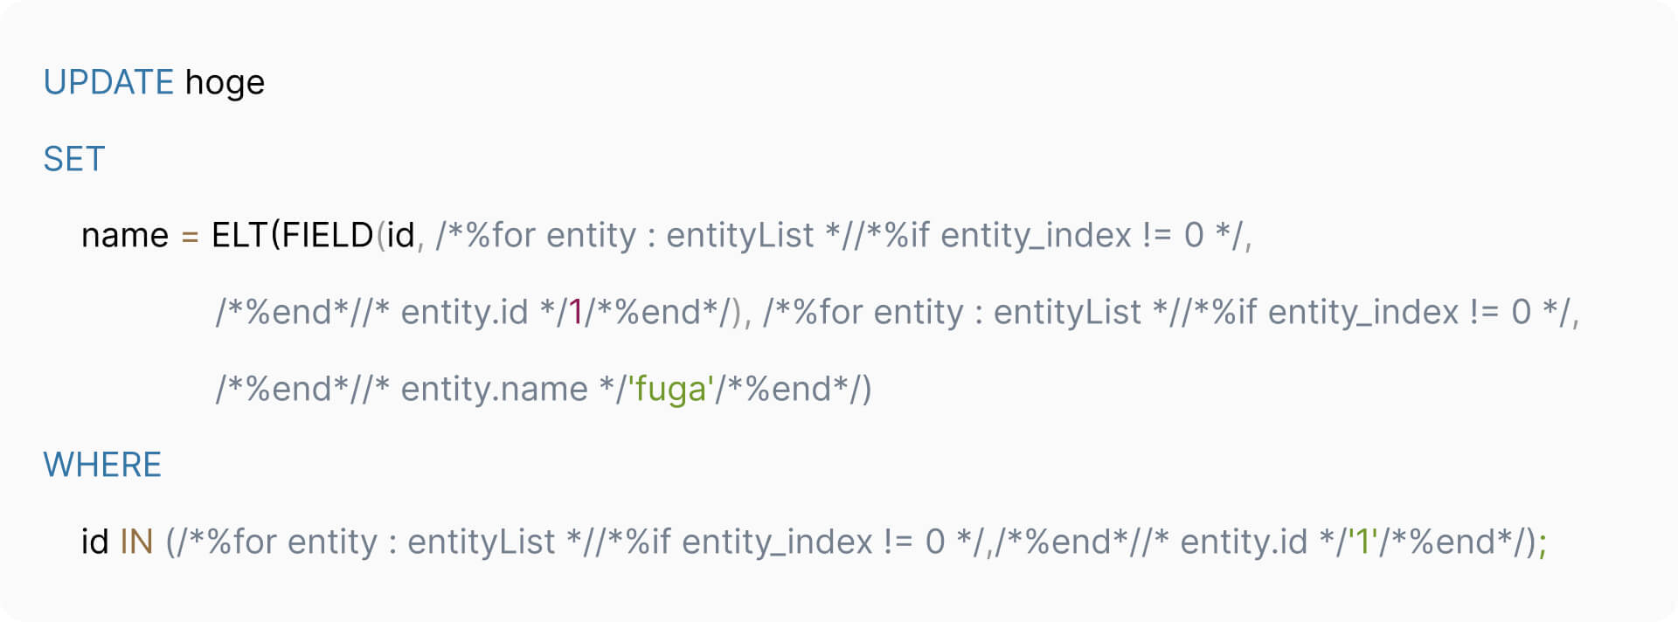Screen dimensions: 1678x622
Task: Click the ELT function name
Action: 239,235
